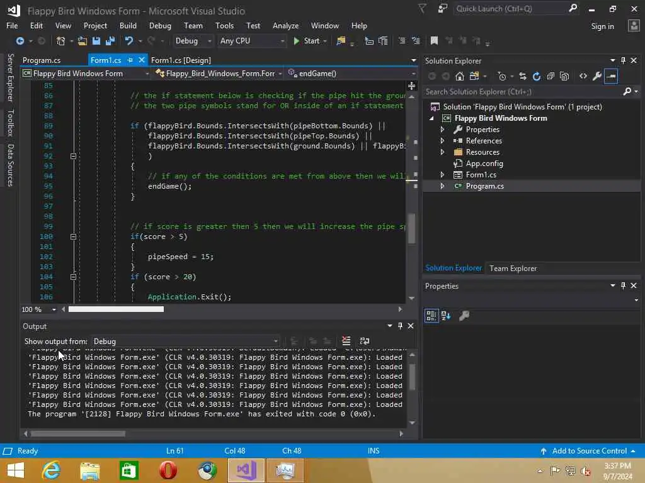This screenshot has width=645, height=483.
Task: Open the Any CPU platform dropdown
Action: point(251,41)
